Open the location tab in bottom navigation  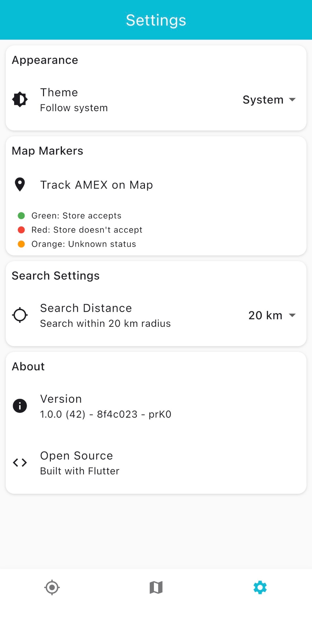coord(52,587)
